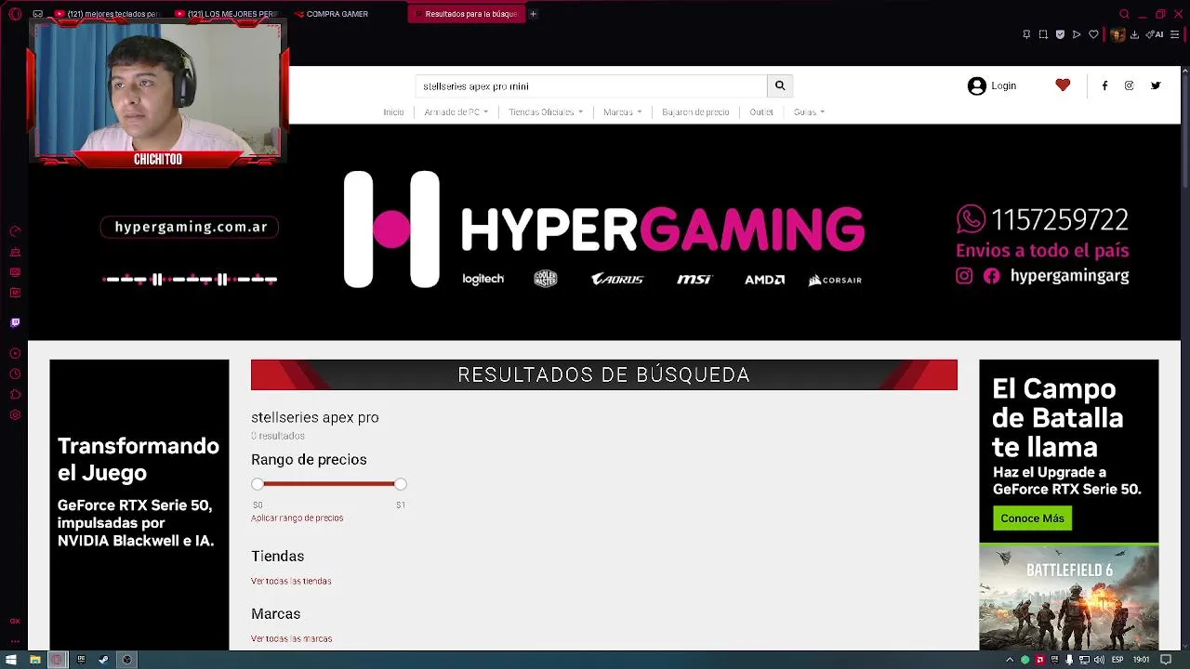Expand the Marcas navigation dropdown
The width and height of the screenshot is (1190, 669).
click(622, 112)
